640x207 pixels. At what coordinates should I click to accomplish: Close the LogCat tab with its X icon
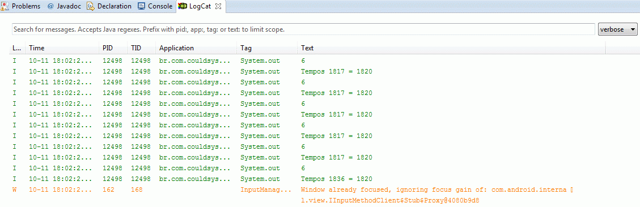218,6
